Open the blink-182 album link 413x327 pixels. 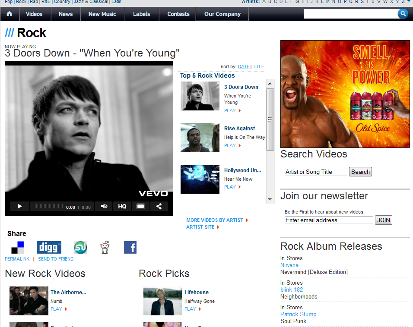[x=292, y=289]
